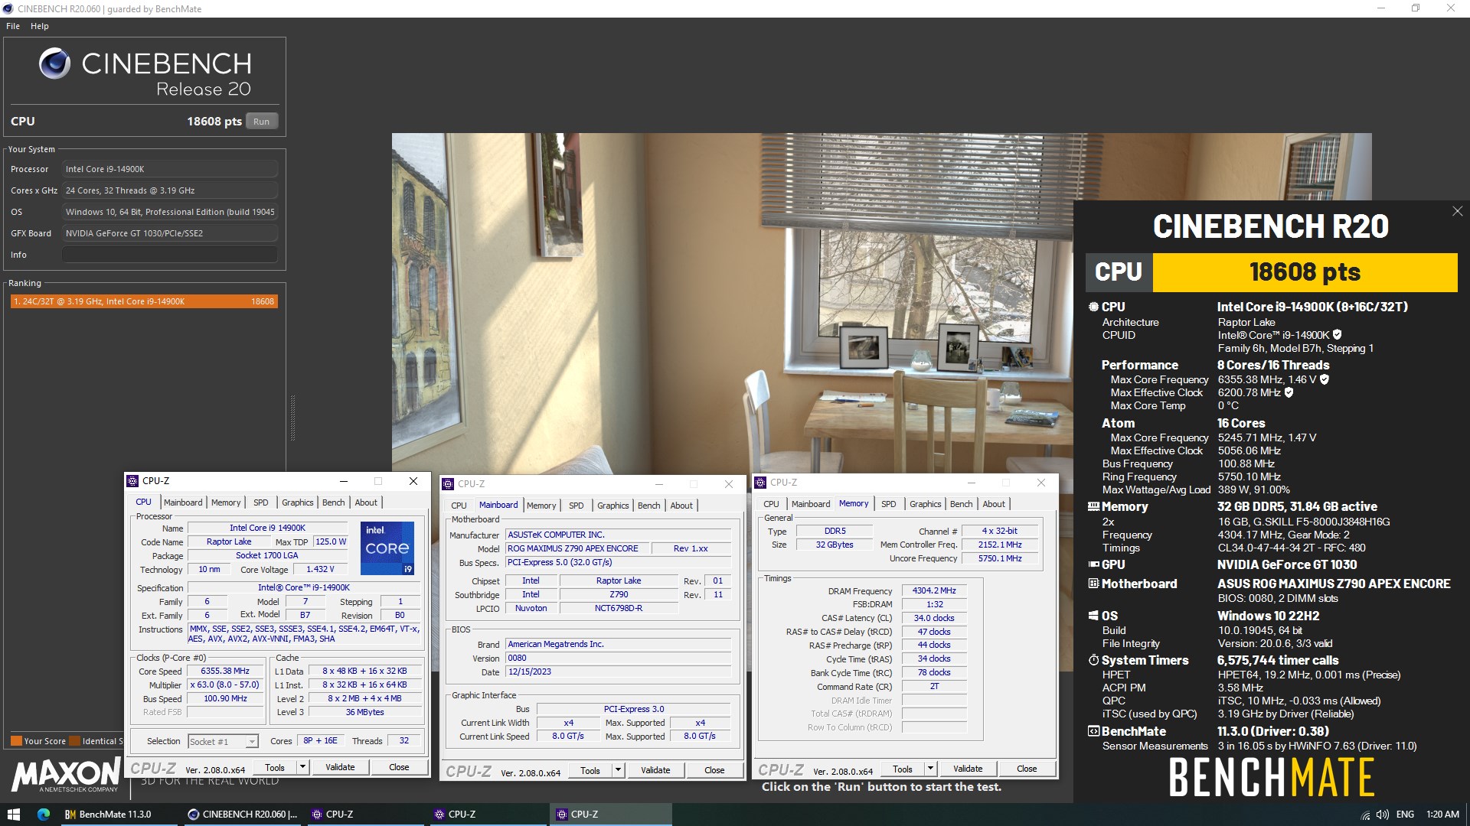
Task: Switch to Mainboard tab in first CPU-Z window
Action: pyautogui.click(x=183, y=502)
